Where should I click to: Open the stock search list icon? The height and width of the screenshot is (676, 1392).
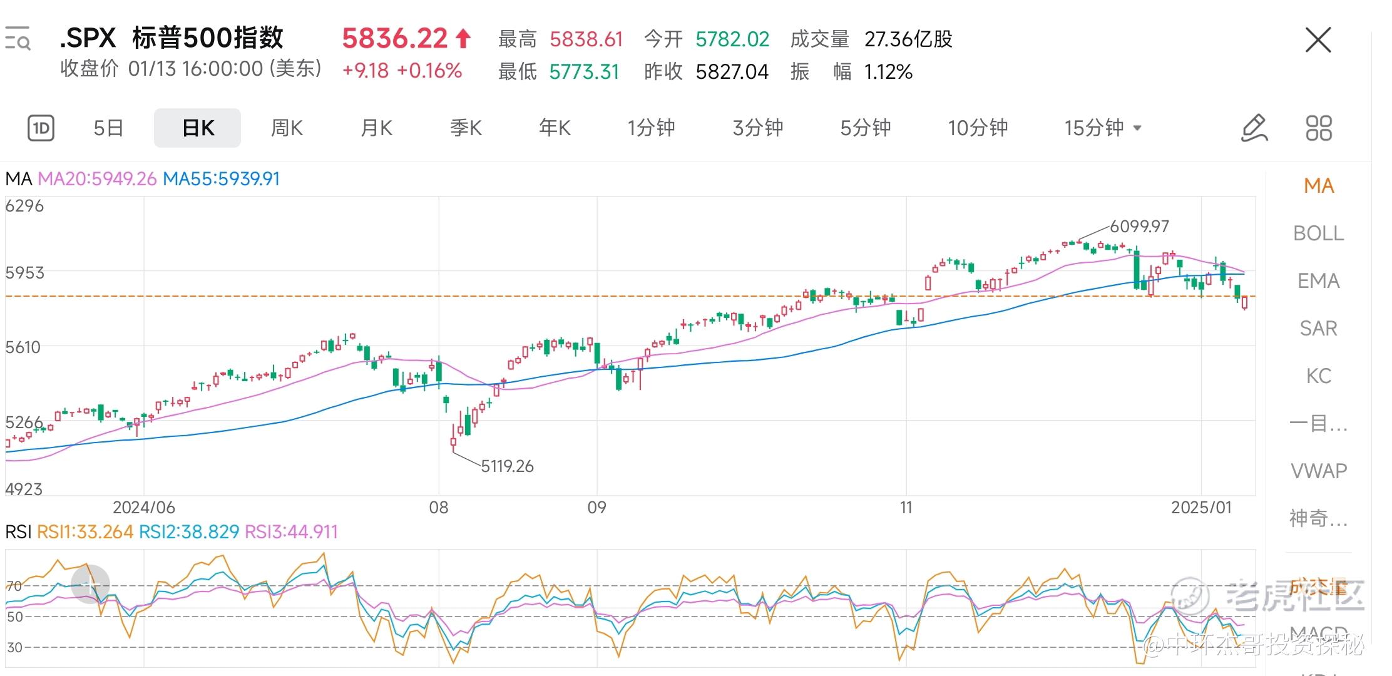[18, 39]
